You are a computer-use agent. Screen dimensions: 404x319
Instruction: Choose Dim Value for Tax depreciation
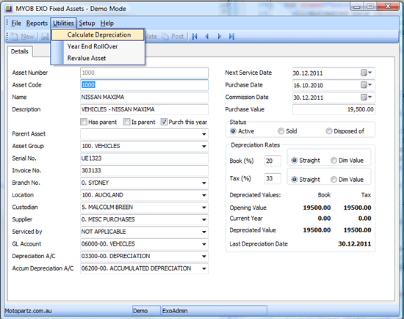(x=333, y=180)
